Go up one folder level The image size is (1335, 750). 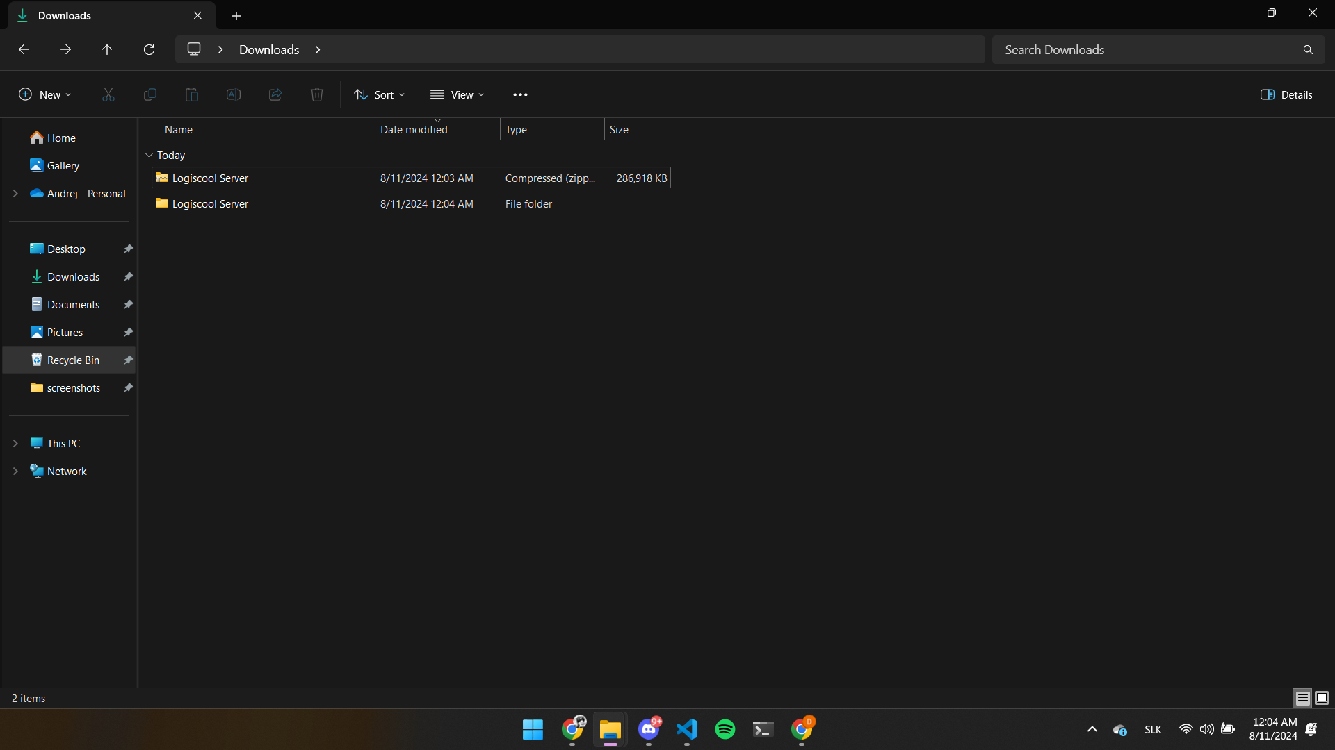[x=107, y=49]
